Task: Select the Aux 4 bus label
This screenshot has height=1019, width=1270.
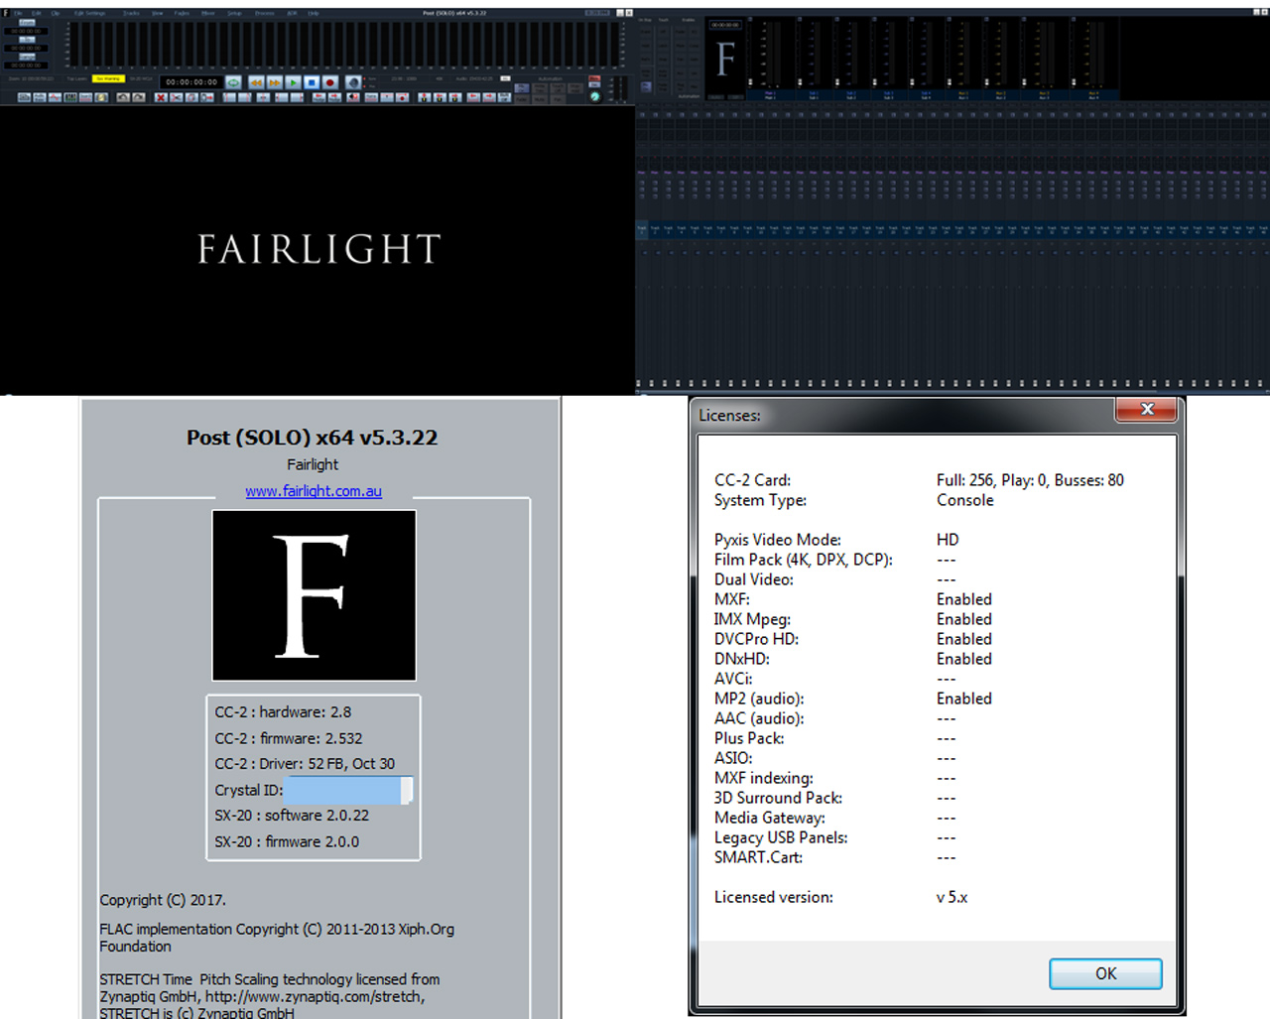Action: point(1093,93)
